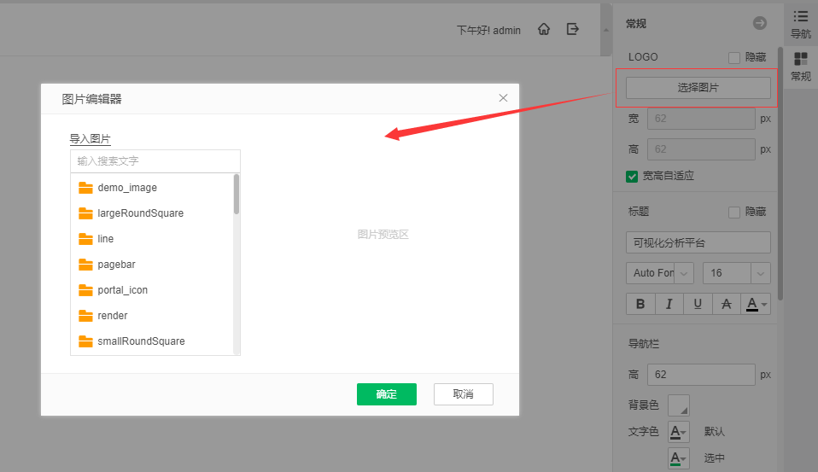Open the Auto Font family dropdown
Viewport: 818px width, 472px height.
click(660, 273)
